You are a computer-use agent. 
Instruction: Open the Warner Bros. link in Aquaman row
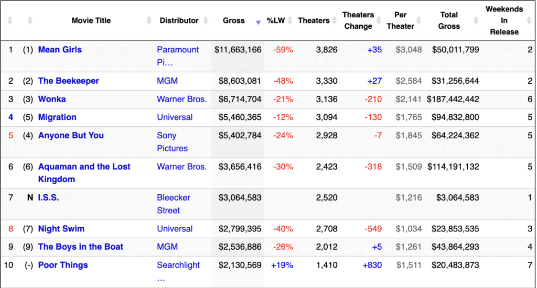tap(182, 167)
